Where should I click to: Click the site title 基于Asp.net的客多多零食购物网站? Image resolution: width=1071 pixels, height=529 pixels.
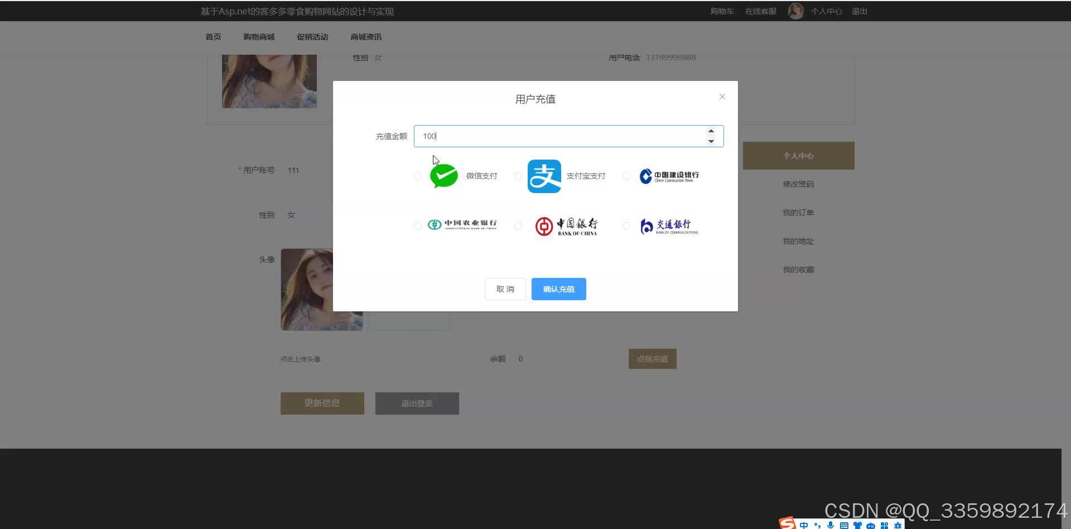[x=297, y=11]
